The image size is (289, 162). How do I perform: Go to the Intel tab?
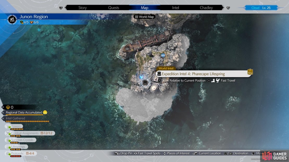pyautogui.click(x=175, y=8)
